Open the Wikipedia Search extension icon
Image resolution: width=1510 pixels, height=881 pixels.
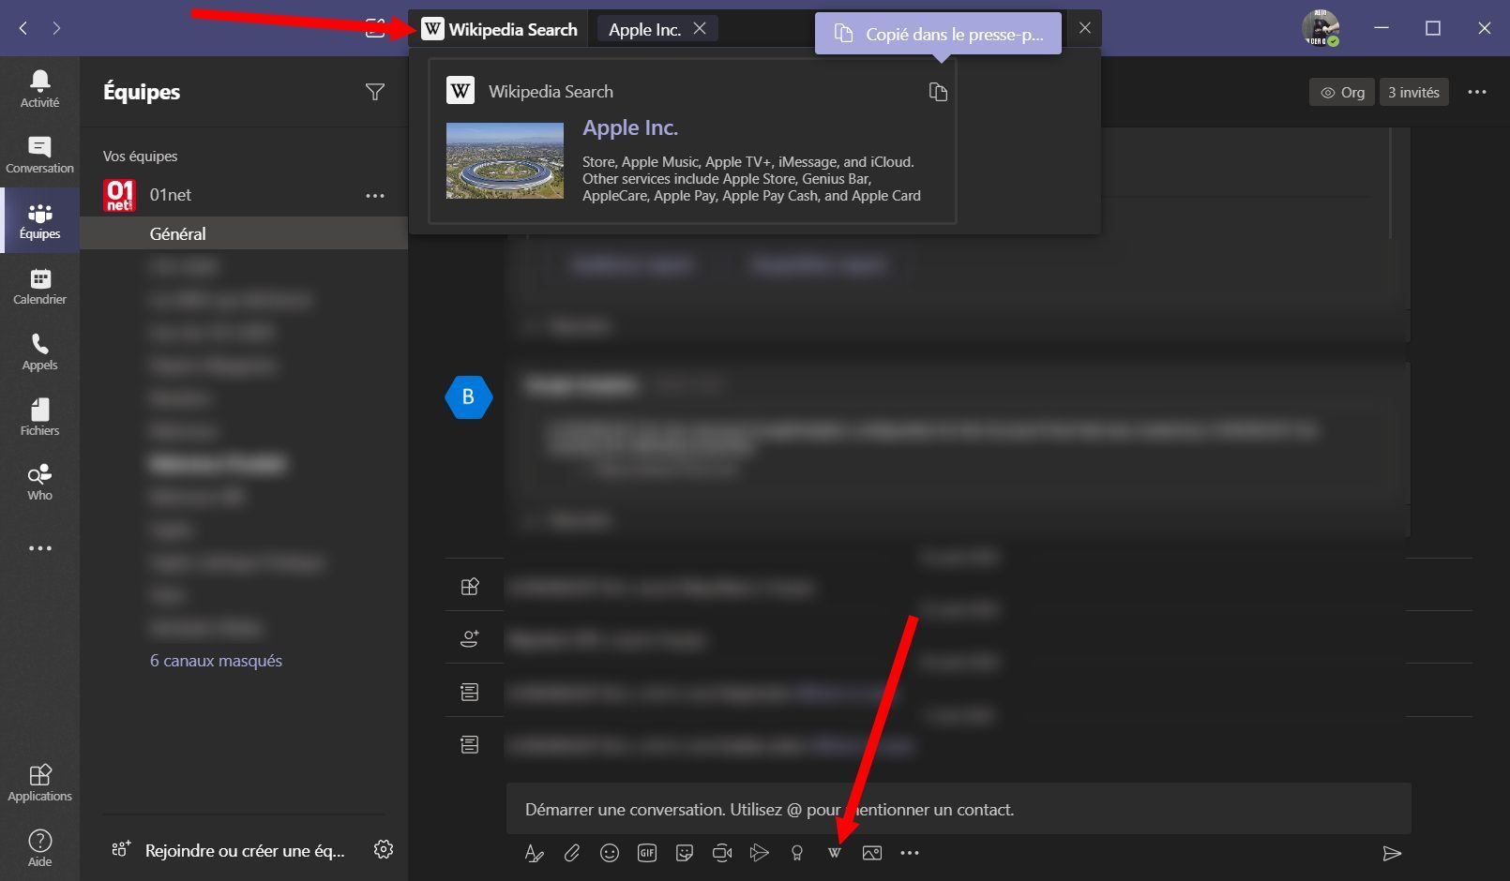(834, 853)
